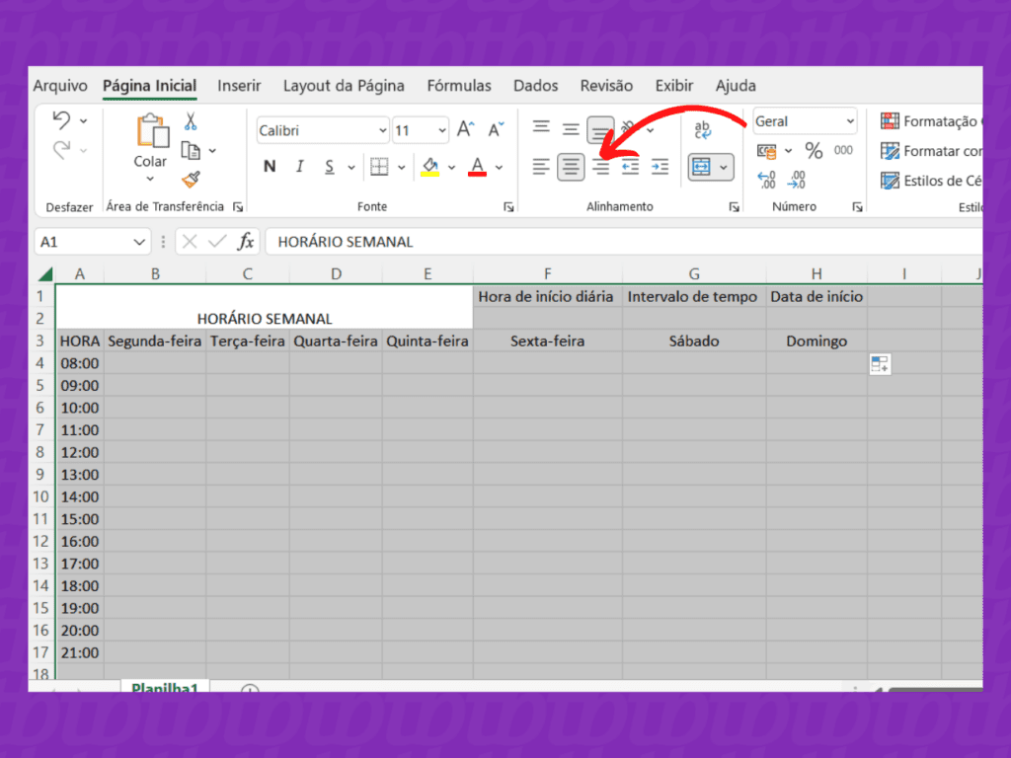Click the Undo icon
This screenshot has width=1011, height=758.
[62, 119]
